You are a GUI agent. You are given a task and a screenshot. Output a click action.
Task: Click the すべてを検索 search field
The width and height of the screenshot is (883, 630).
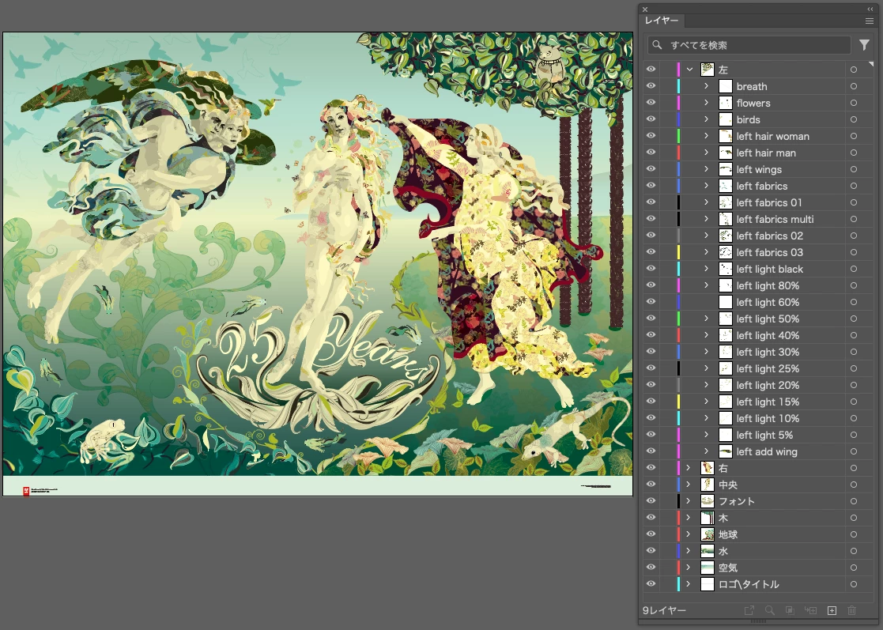749,45
